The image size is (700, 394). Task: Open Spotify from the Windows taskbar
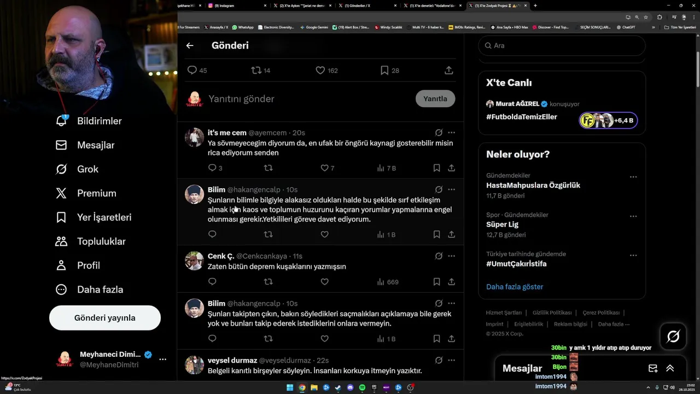[362, 388]
